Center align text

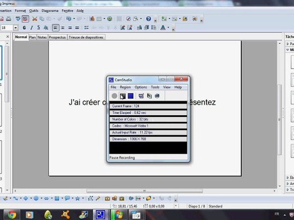click(62, 28)
